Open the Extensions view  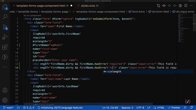(x=5, y=47)
